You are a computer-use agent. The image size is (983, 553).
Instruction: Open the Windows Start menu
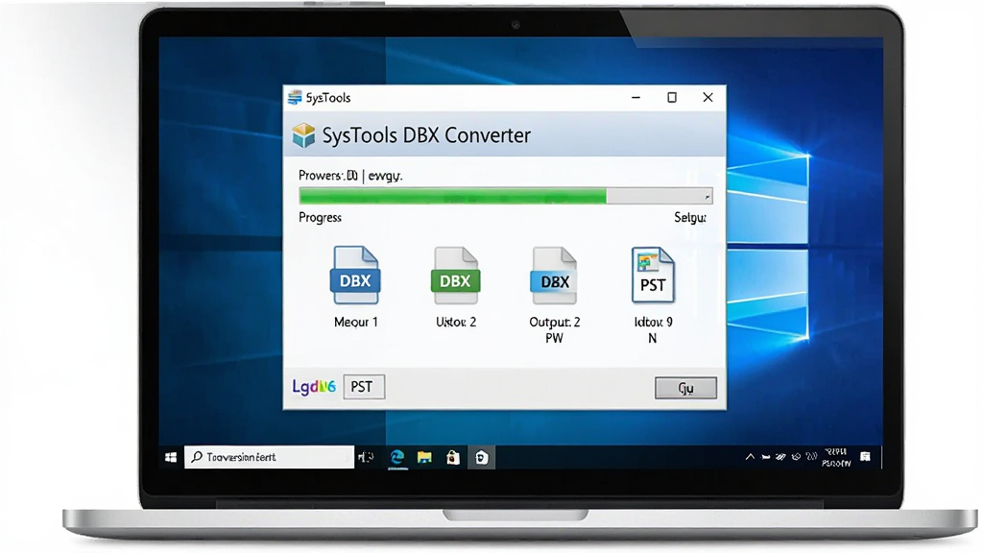click(x=171, y=457)
